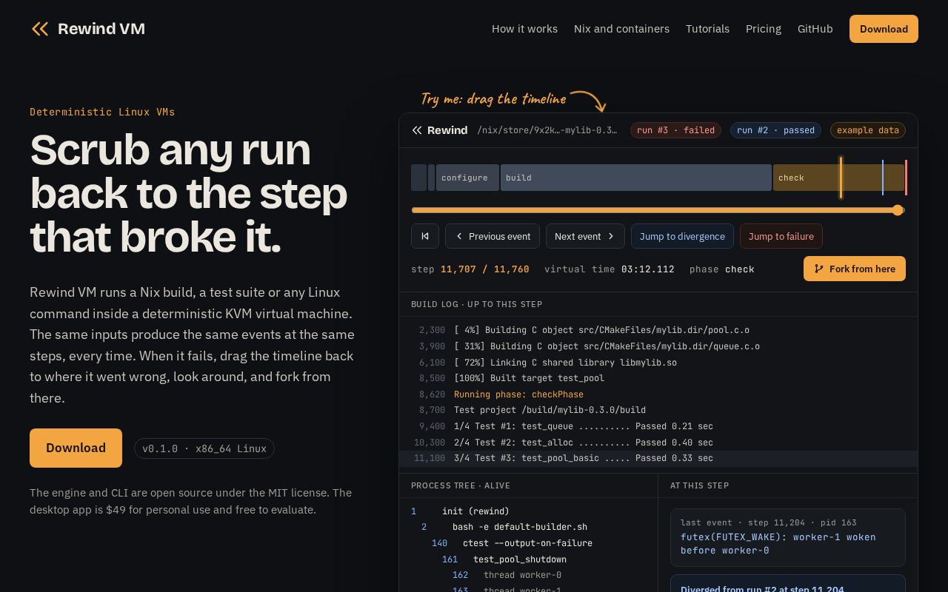Click the large hero Download button
This screenshot has height=592, width=948.
[x=76, y=448]
